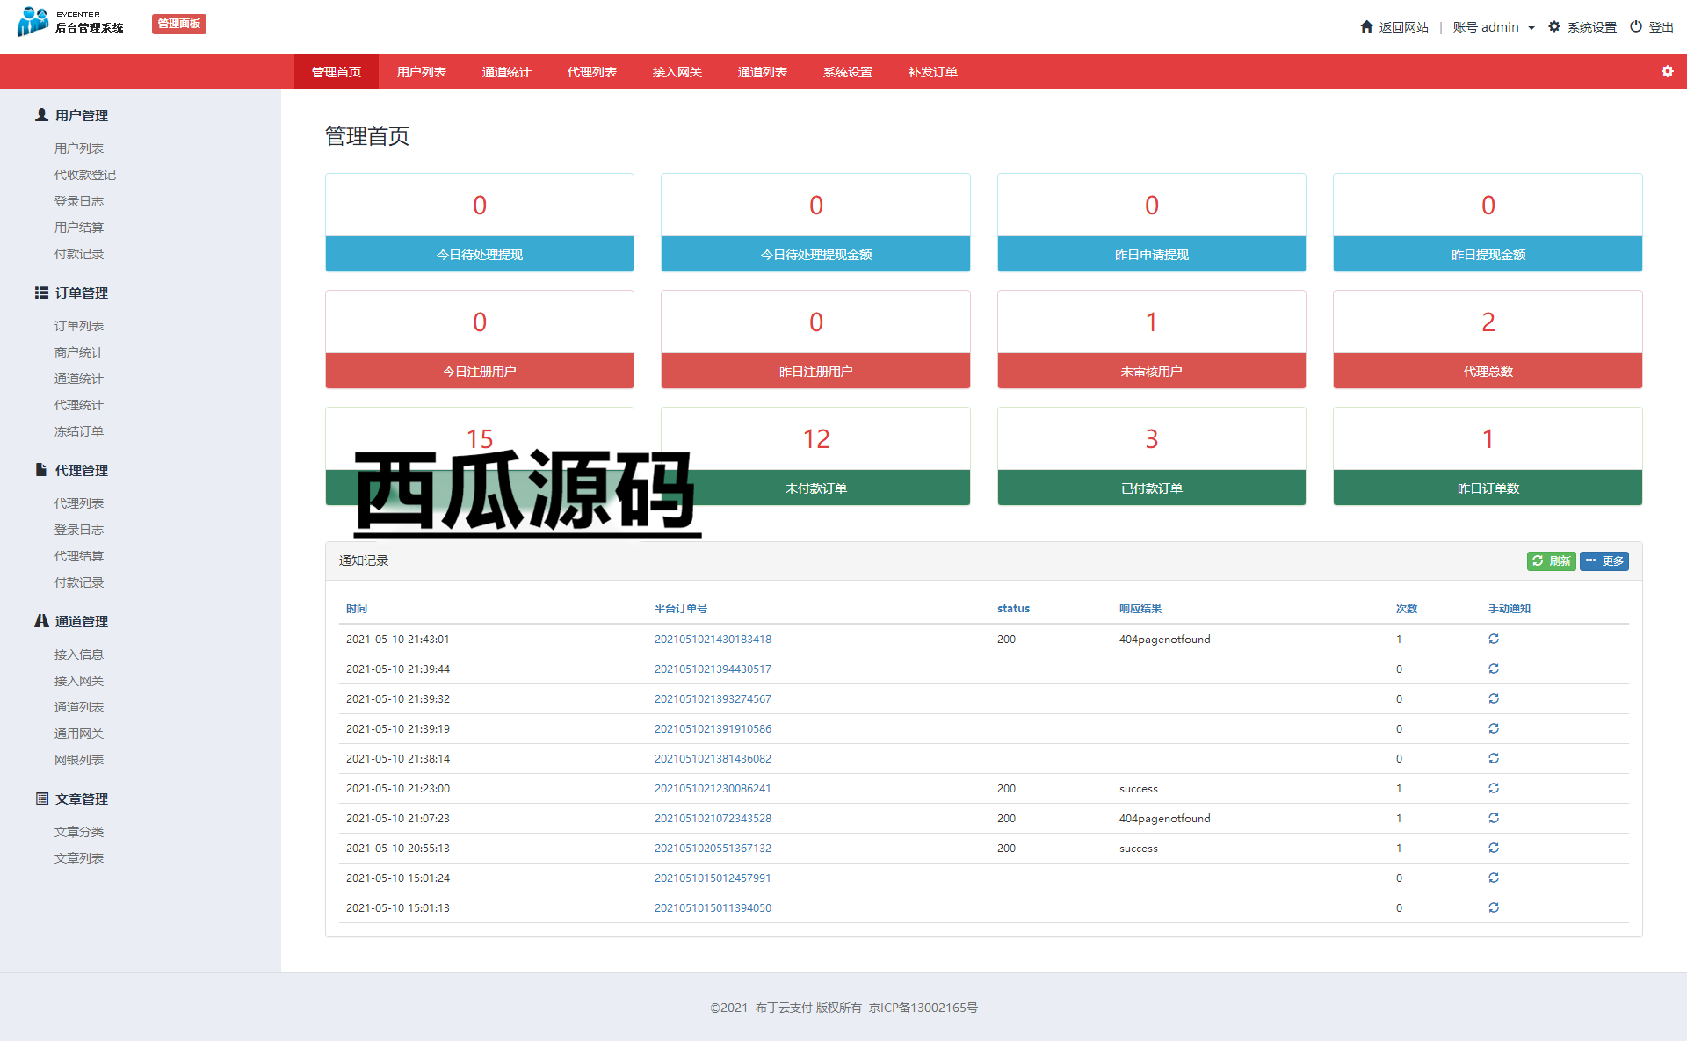Click the green 刷新 button
1687x1041 pixels.
[1551, 560]
